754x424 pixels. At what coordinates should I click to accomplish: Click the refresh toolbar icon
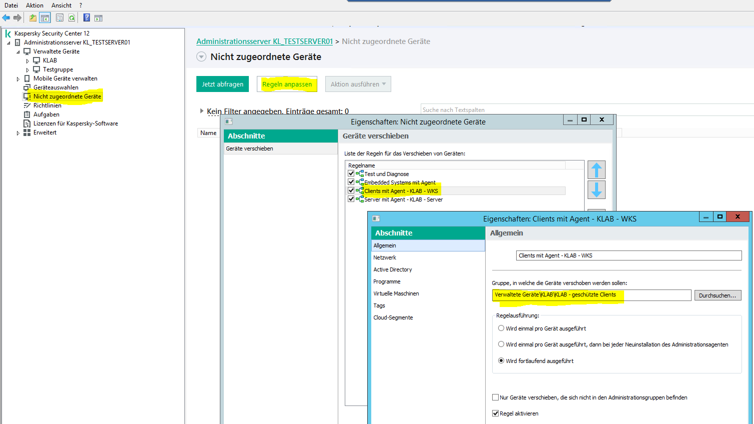tap(72, 18)
